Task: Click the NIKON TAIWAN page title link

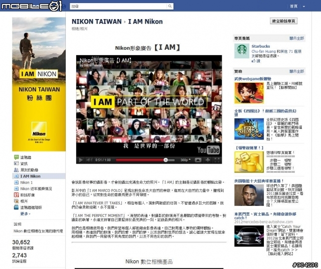Action: point(97,22)
